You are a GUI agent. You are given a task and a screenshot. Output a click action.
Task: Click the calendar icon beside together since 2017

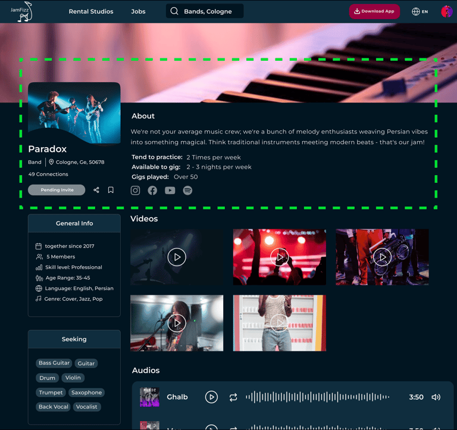[x=39, y=246]
